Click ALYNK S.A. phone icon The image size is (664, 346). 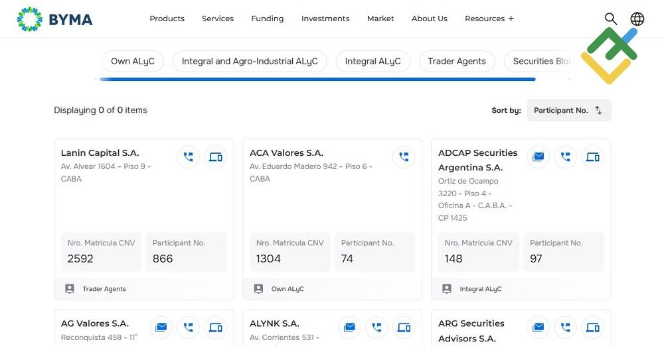tap(376, 327)
